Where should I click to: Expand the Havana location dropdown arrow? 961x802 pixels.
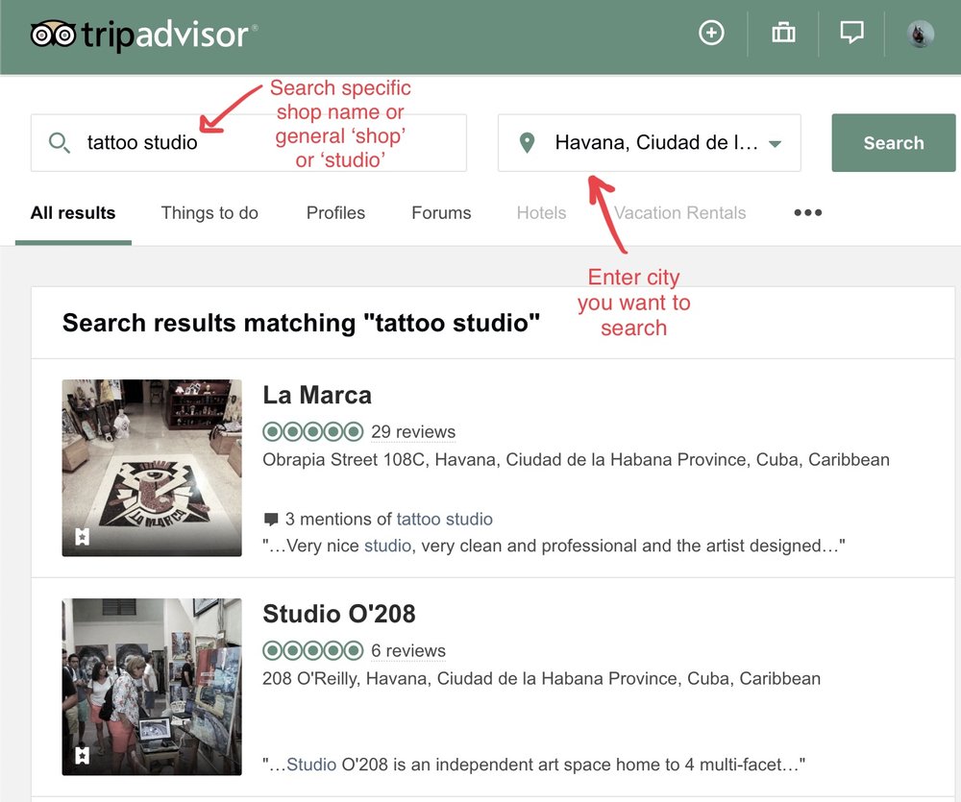tap(776, 144)
